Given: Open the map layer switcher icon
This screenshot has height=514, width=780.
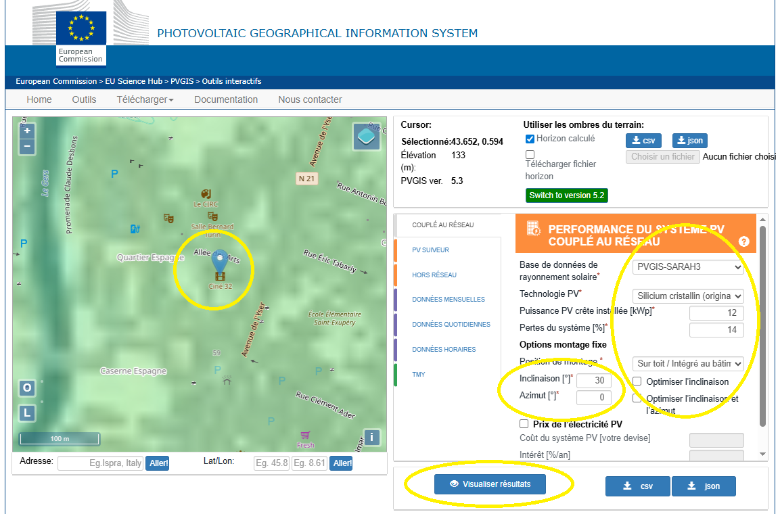Looking at the screenshot, I should (367, 136).
